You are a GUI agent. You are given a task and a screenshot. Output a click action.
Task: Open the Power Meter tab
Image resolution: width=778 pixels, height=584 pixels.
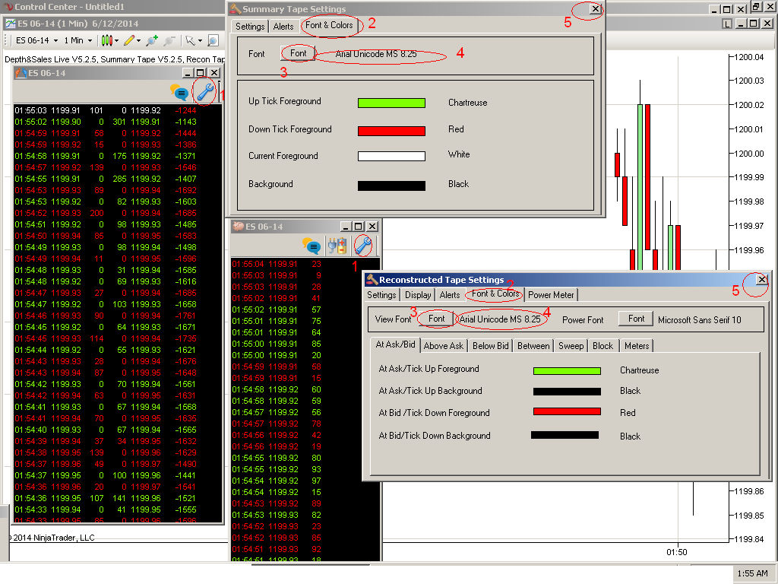point(552,295)
